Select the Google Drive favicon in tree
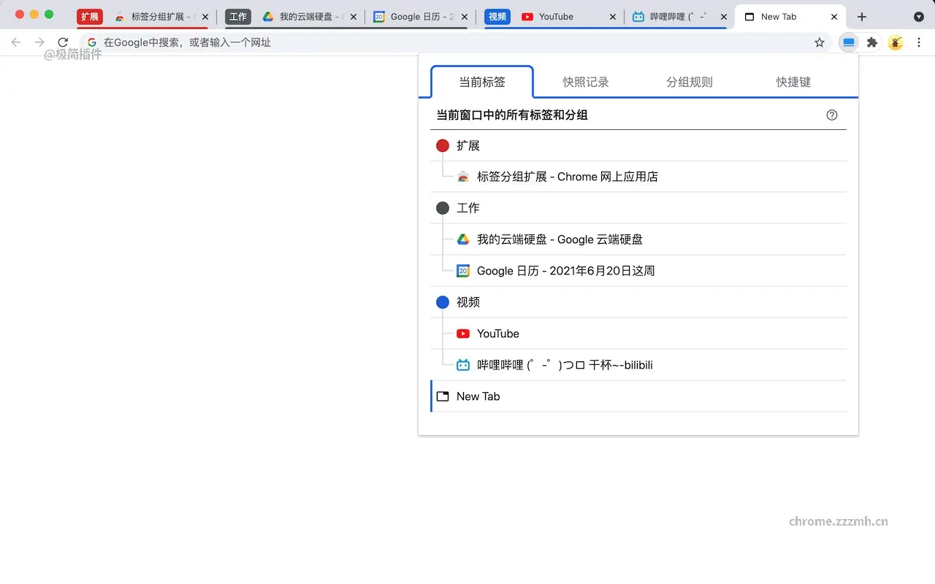 [462, 239]
